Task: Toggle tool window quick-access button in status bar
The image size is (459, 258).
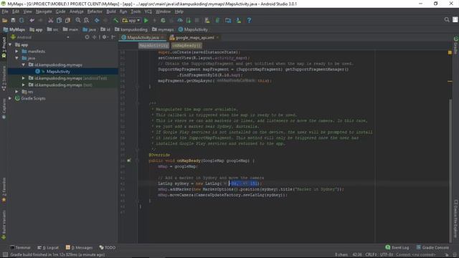Action: (x=5, y=254)
